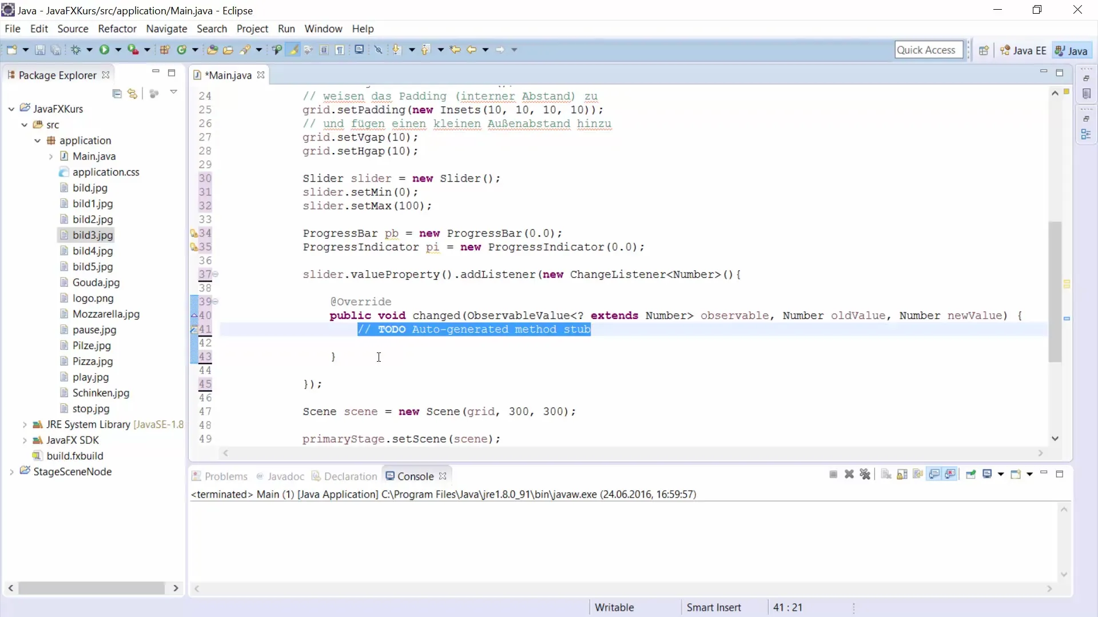Toggle Console Scroll Lock button
This screenshot has width=1098, height=617.
coord(902,475)
